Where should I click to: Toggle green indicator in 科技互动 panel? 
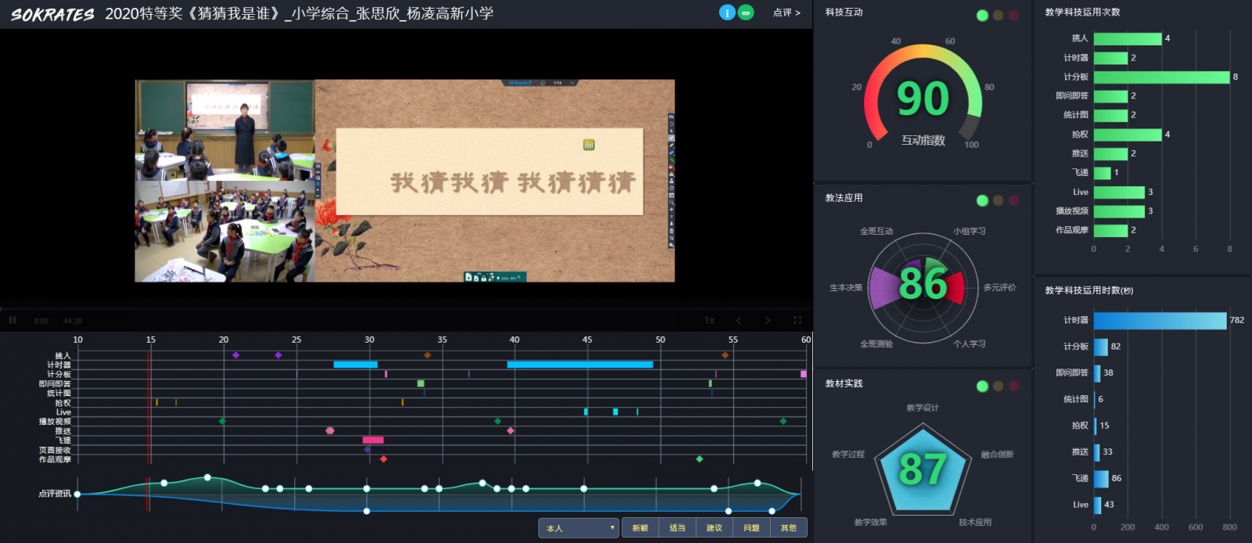tap(982, 16)
